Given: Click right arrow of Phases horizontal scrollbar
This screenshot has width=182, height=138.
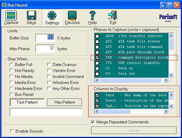Looking at the screenshot, I should tap(166, 80).
